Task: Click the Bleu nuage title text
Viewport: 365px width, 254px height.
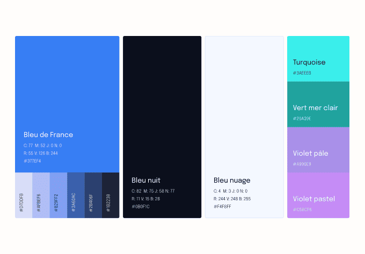Action: coord(232,180)
